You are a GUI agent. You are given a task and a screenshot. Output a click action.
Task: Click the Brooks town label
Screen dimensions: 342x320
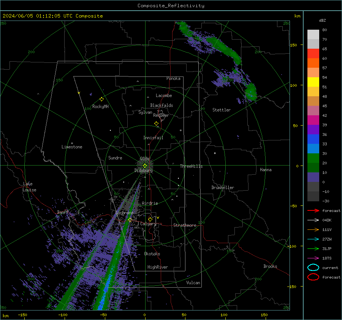(x=270, y=266)
